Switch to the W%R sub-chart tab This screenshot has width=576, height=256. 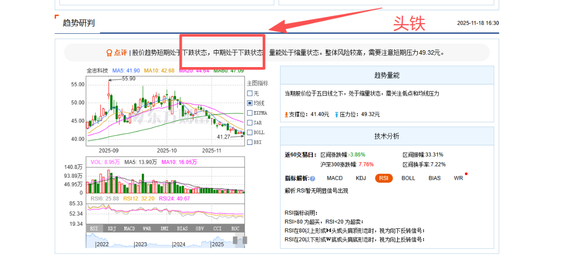click(x=147, y=228)
